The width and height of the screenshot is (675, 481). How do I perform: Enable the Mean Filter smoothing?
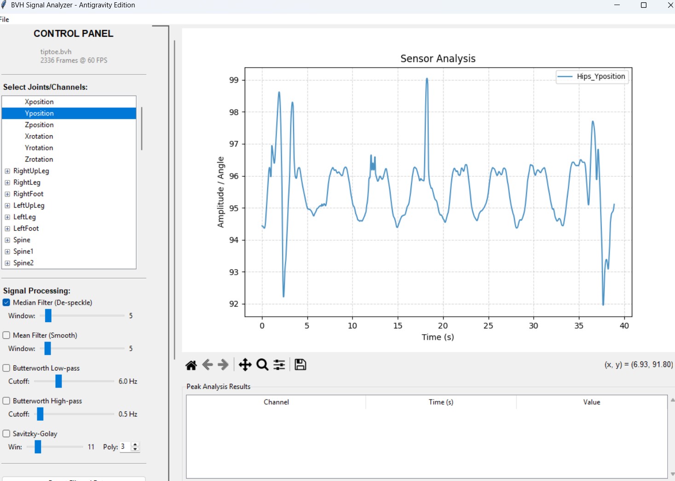6,335
